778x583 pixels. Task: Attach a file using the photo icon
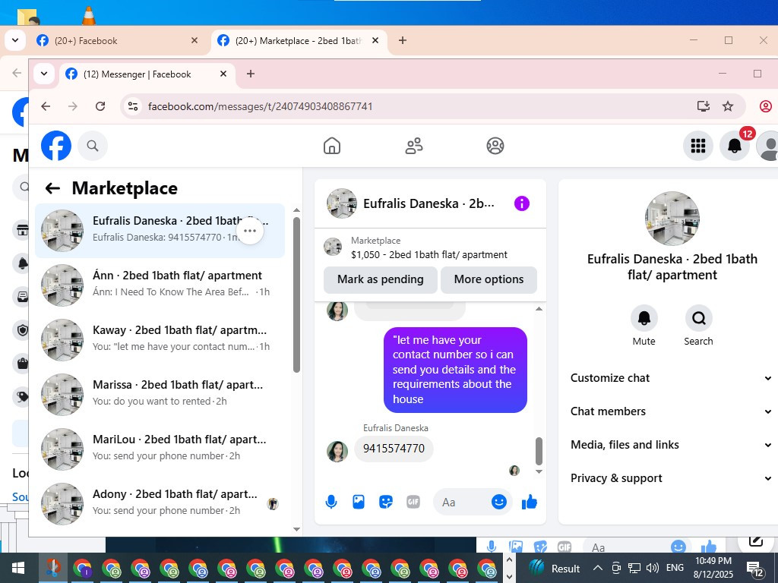coord(359,503)
